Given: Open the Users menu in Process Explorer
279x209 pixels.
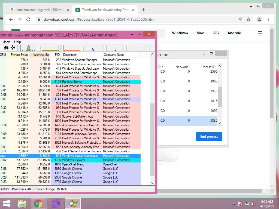Looking at the screenshot, I should click(7, 42).
